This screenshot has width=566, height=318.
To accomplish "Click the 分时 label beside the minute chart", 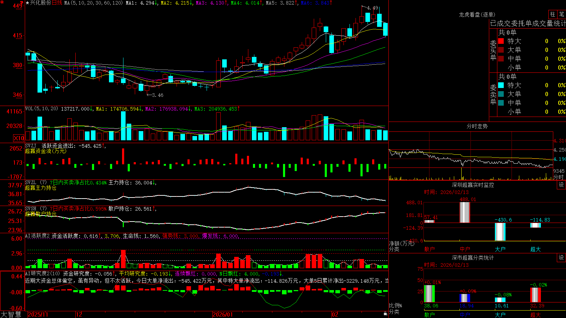I will (559, 177).
